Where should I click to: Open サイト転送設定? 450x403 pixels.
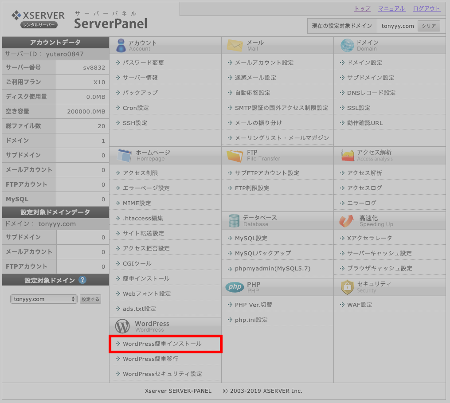(143, 233)
